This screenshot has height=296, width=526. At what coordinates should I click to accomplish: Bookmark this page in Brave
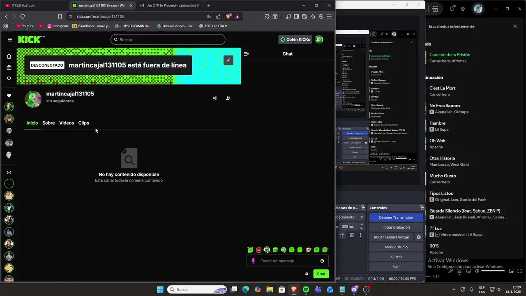point(60,16)
